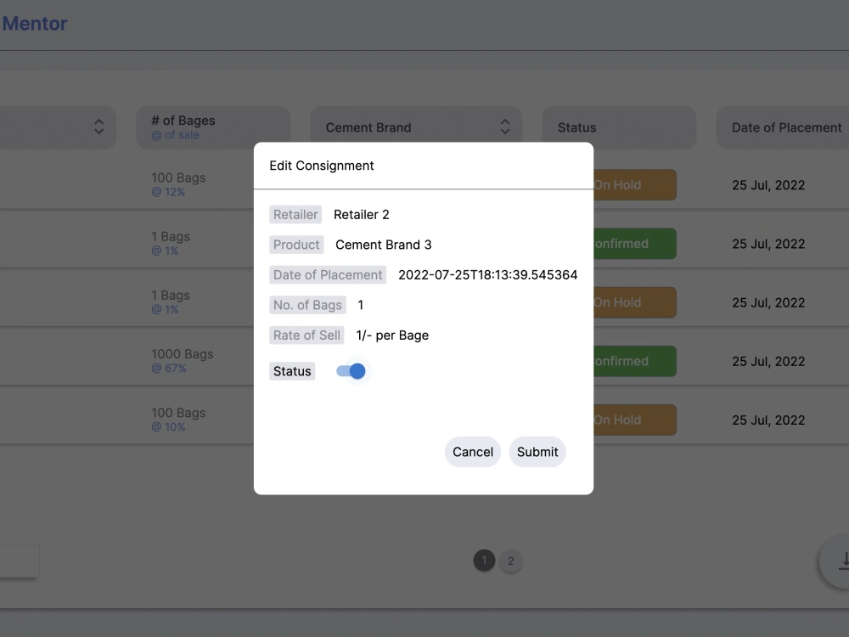Click the Cancel button
The width and height of the screenshot is (849, 637).
473,452
